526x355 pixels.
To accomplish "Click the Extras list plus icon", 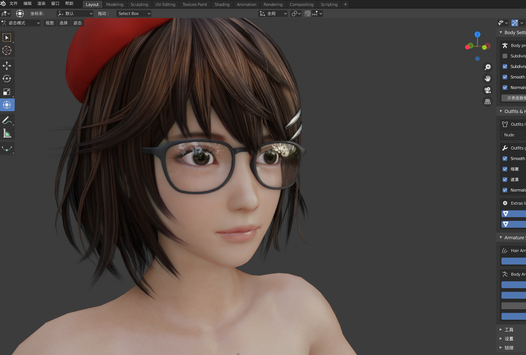I will click(x=505, y=203).
